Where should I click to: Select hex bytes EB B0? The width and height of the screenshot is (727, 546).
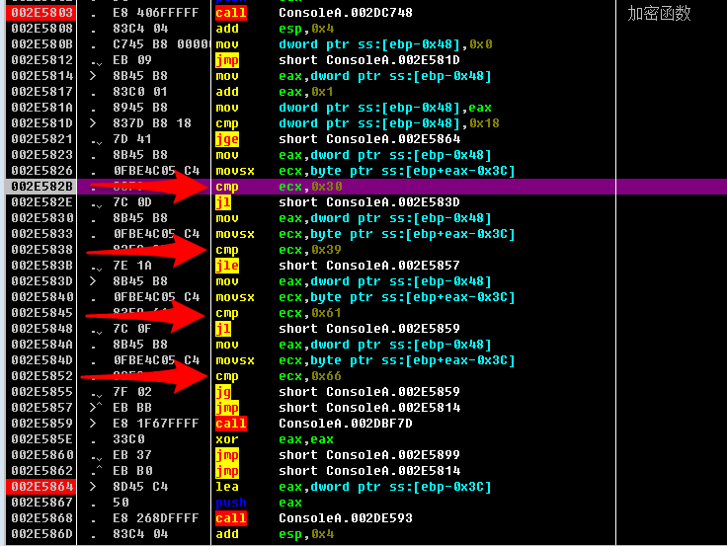pyautogui.click(x=132, y=470)
